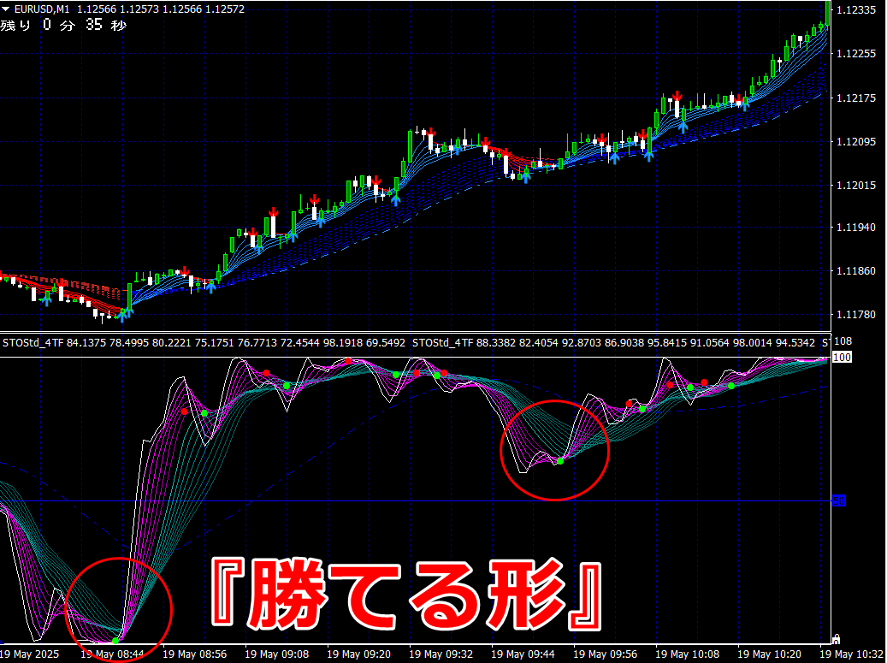Click the 108 oscillator scale label

843,341
